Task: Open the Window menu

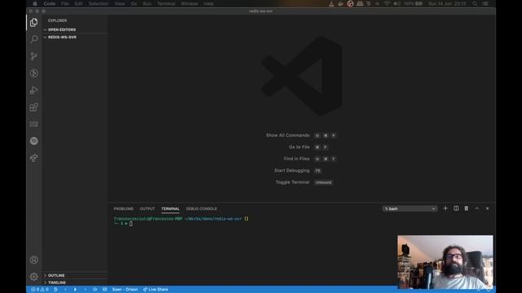Action: click(189, 3)
